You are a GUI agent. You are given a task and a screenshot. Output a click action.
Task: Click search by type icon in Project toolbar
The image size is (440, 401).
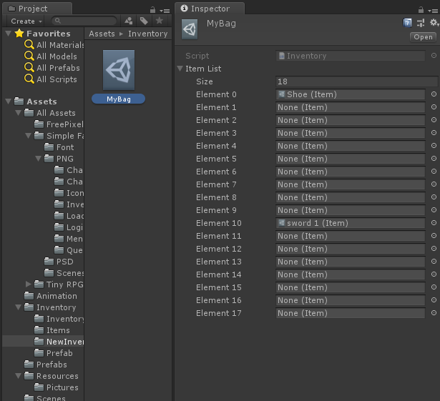point(129,21)
